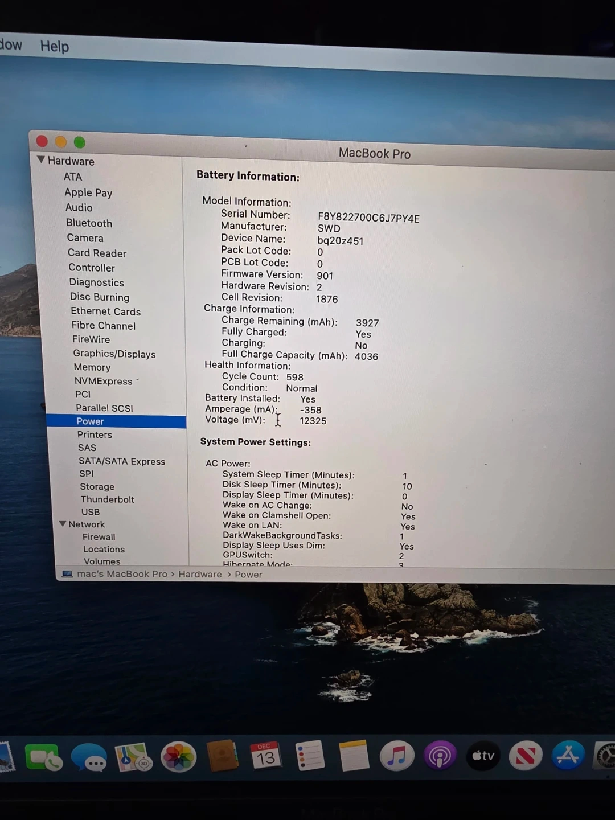
Task: Select Memory in the hardware list
Action: pos(92,367)
